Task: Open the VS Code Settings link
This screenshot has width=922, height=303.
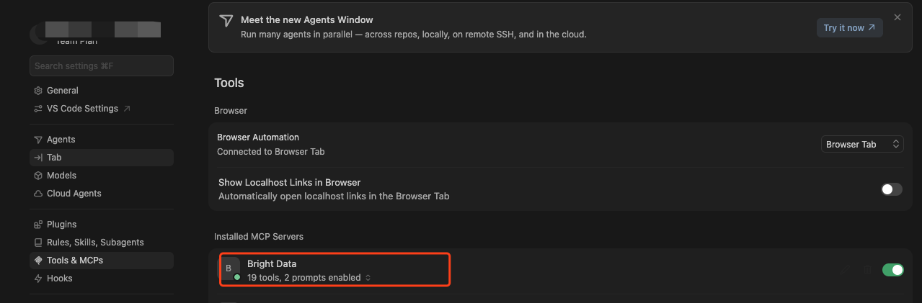Action: coord(82,109)
